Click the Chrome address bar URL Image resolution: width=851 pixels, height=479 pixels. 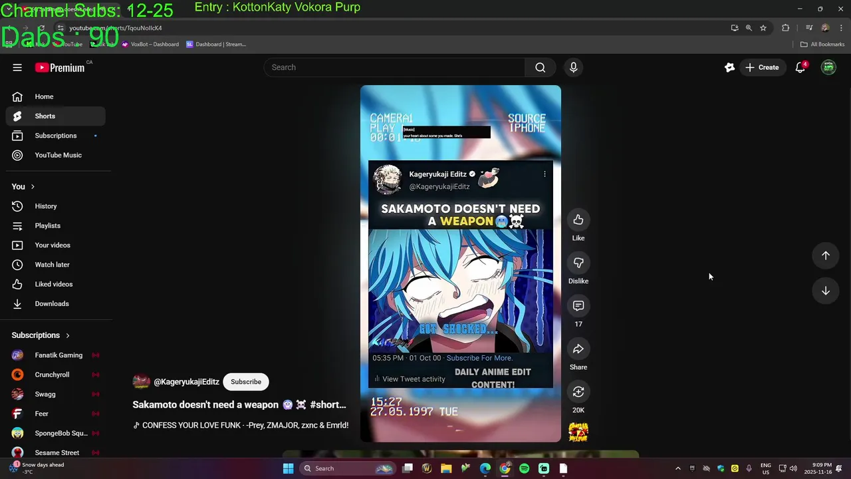pyautogui.click(x=116, y=28)
